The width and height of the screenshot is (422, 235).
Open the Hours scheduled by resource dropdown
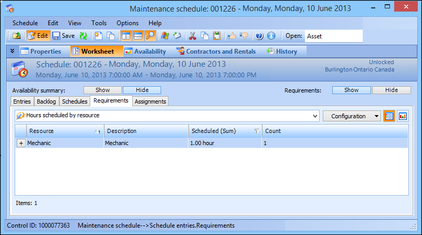(x=315, y=116)
